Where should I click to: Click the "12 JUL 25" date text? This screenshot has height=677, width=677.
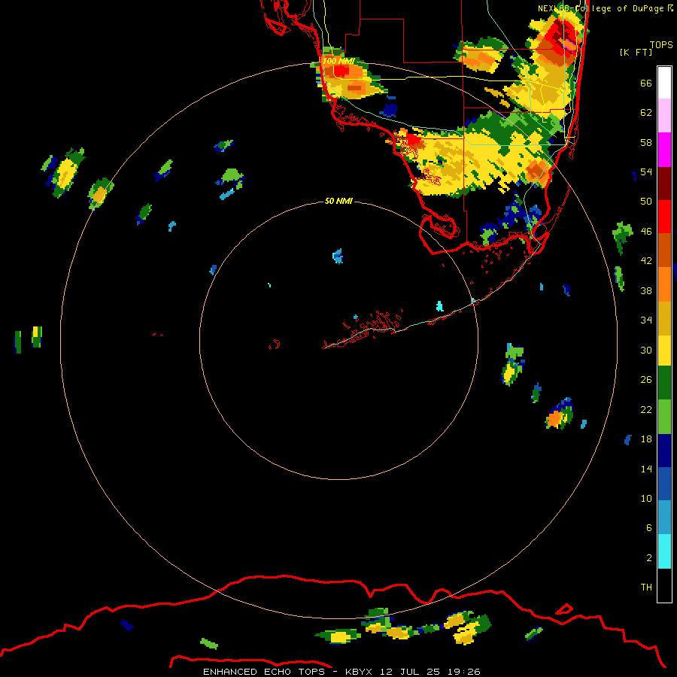tap(410, 672)
